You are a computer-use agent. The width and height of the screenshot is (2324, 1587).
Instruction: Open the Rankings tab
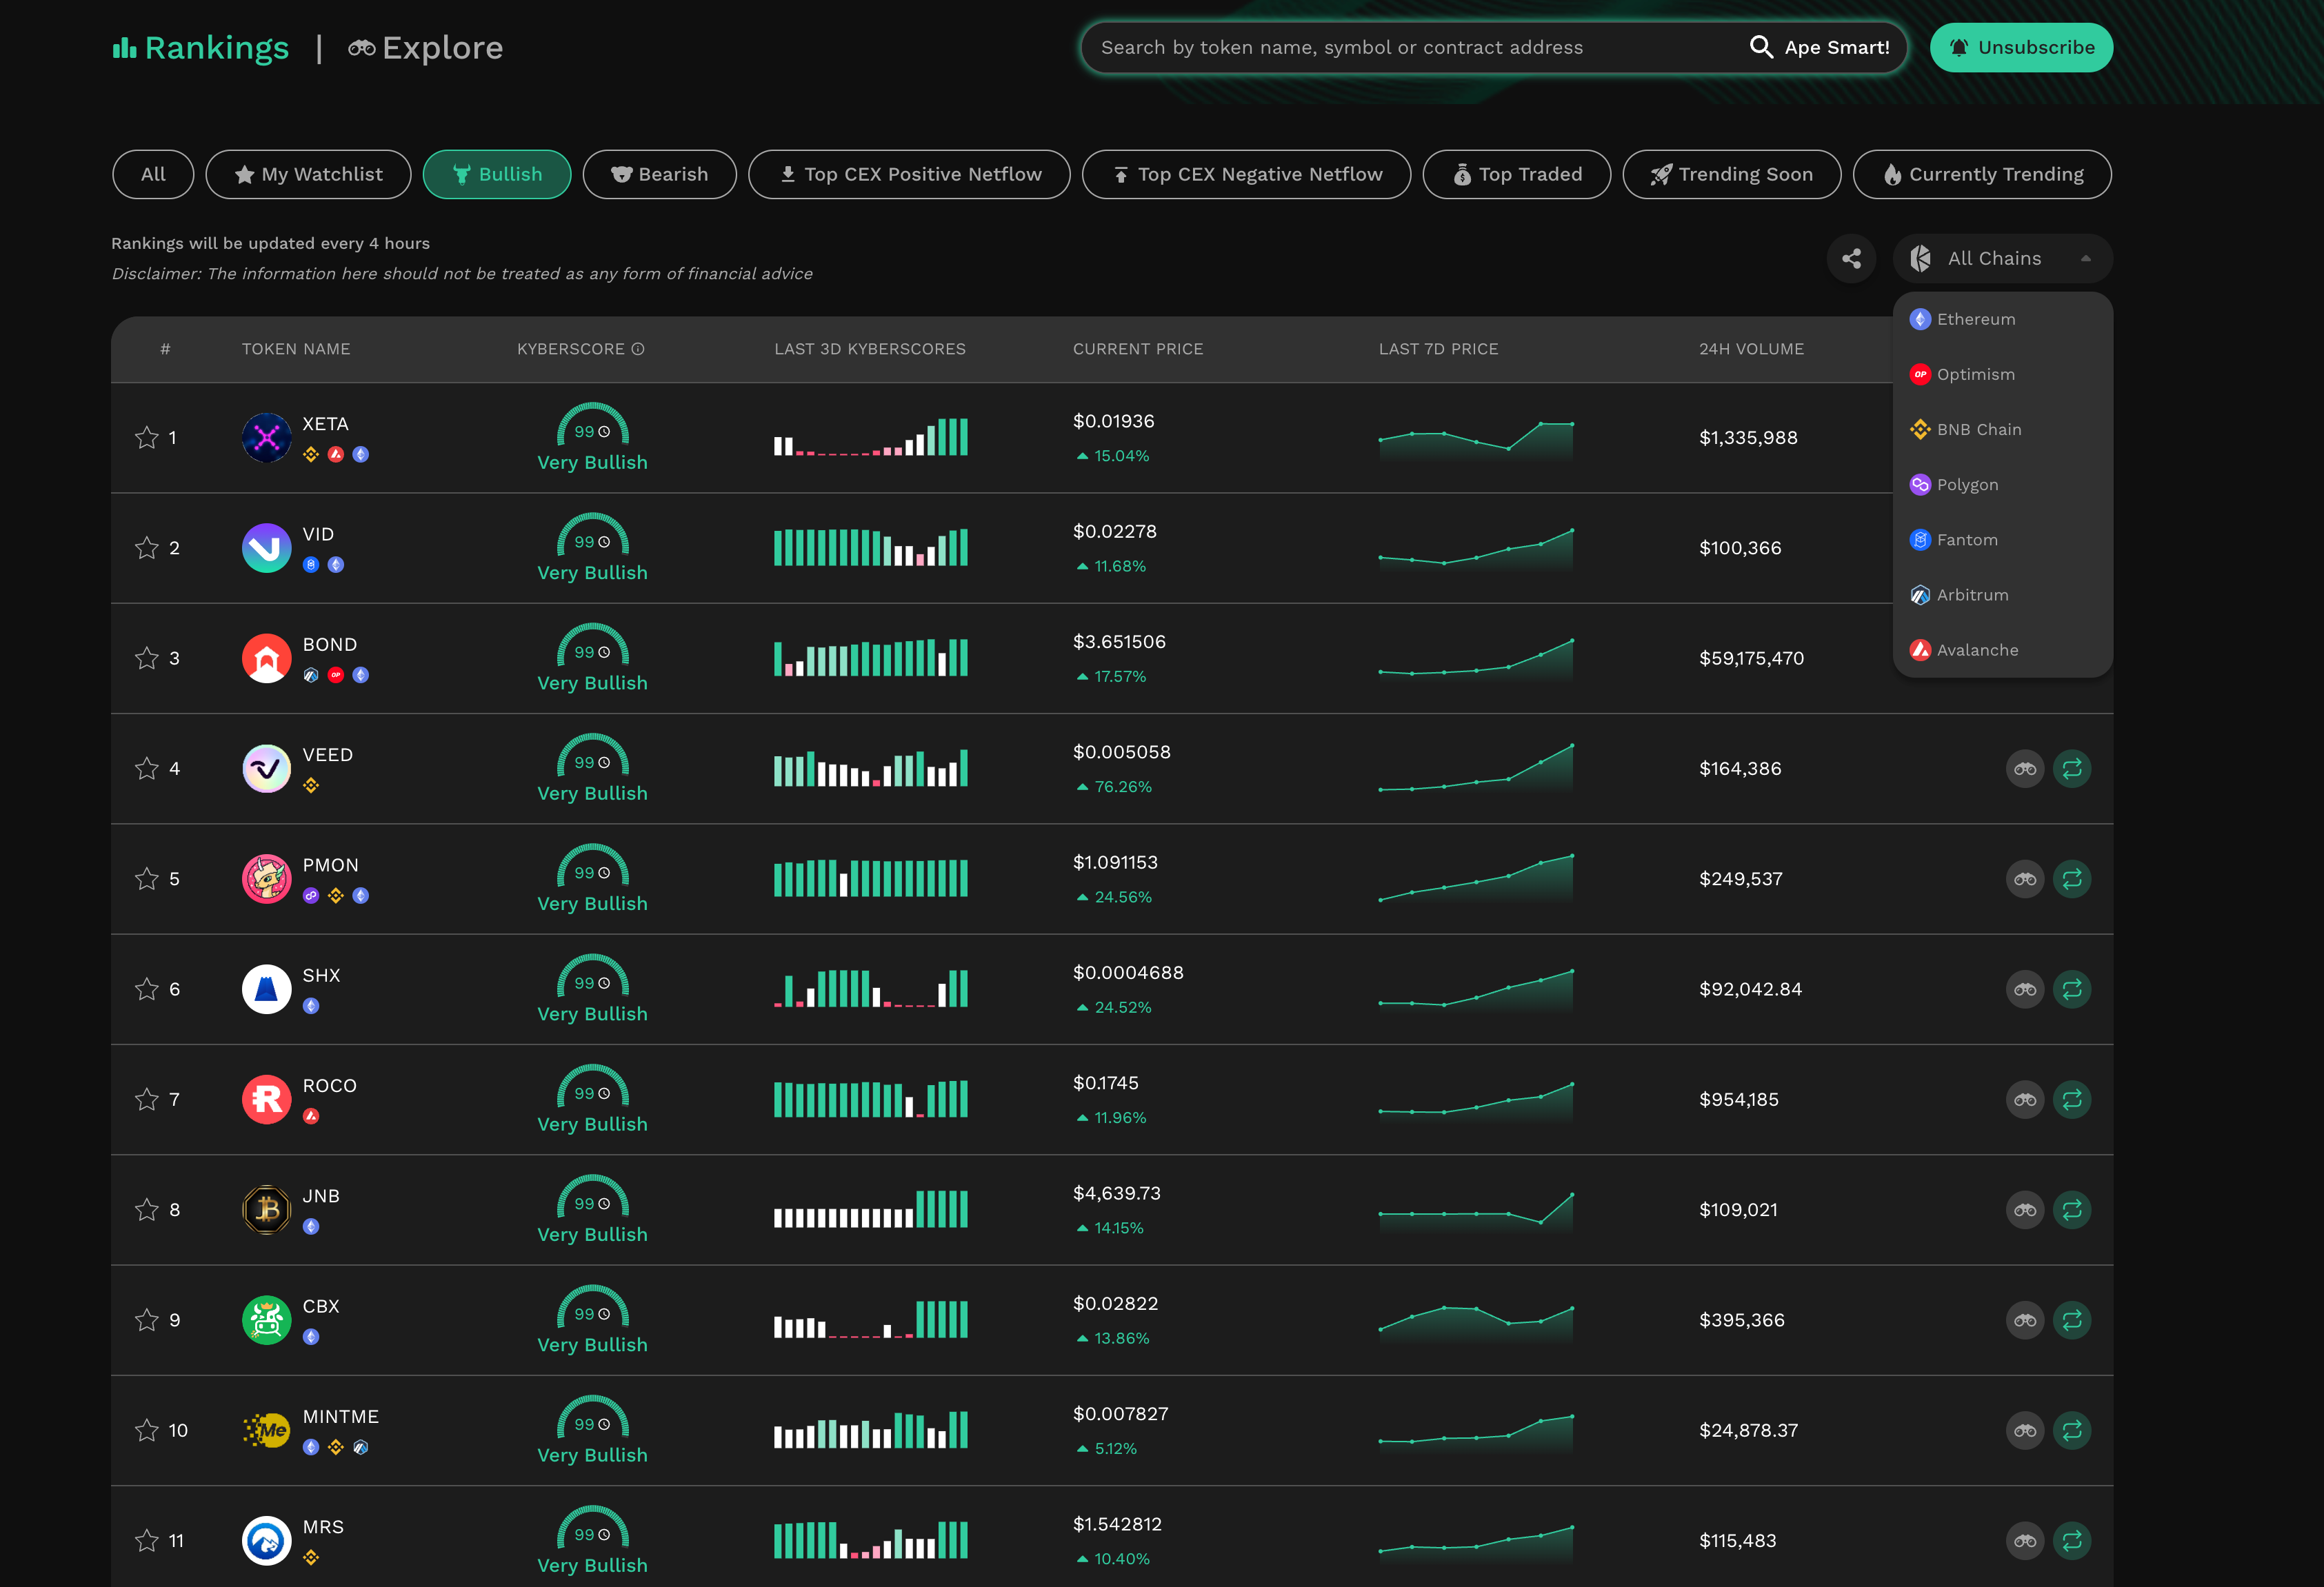[200, 48]
